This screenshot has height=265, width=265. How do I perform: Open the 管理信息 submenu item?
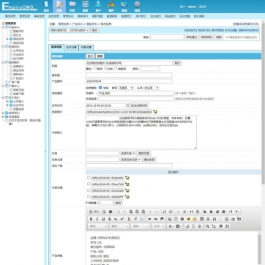25,16
